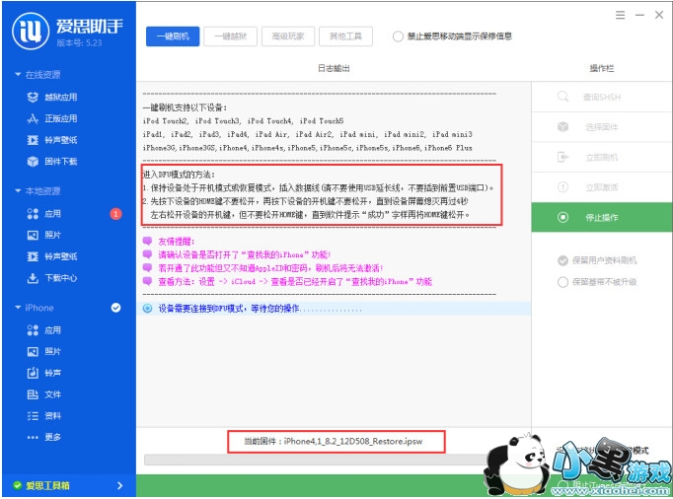Screen dimensions: 673x499
Task: Switch to the 其他工具 tab
Action: (345, 36)
